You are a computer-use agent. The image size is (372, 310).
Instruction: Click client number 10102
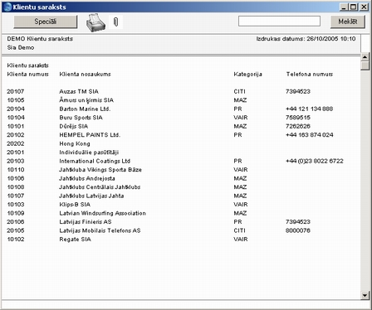click(x=16, y=240)
